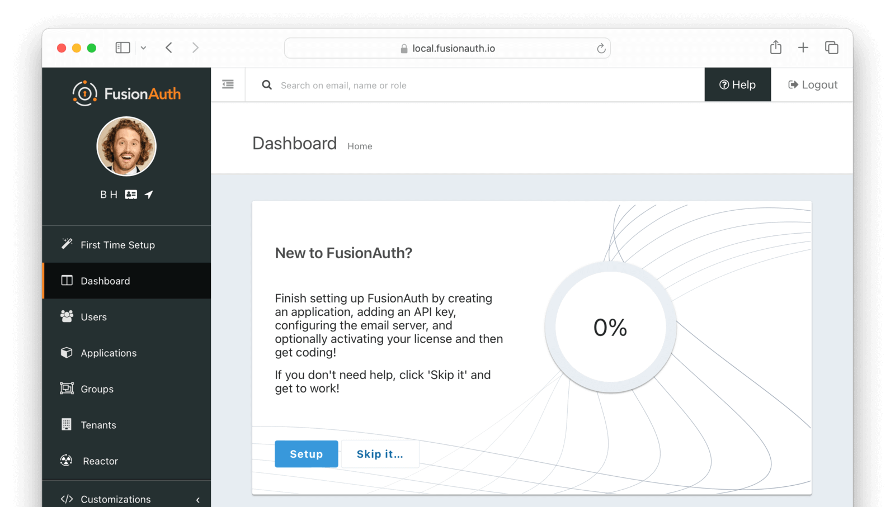Collapse the sidebar with the hamburger icon
895x507 pixels.
(x=228, y=84)
